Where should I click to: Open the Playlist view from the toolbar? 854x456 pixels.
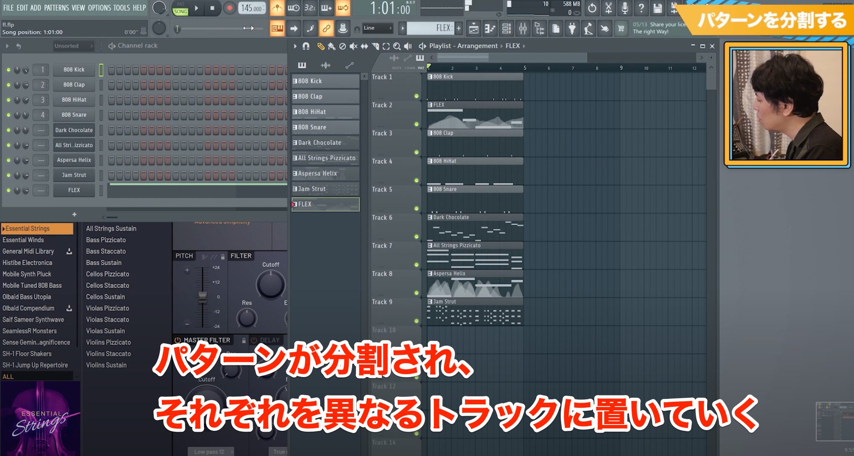pos(473,29)
